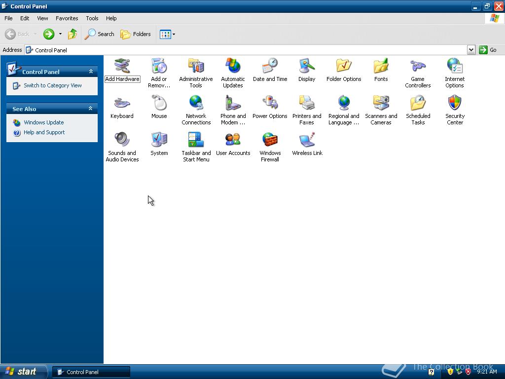The width and height of the screenshot is (505, 379).
Task: Open the Edit menu
Action: point(25,18)
